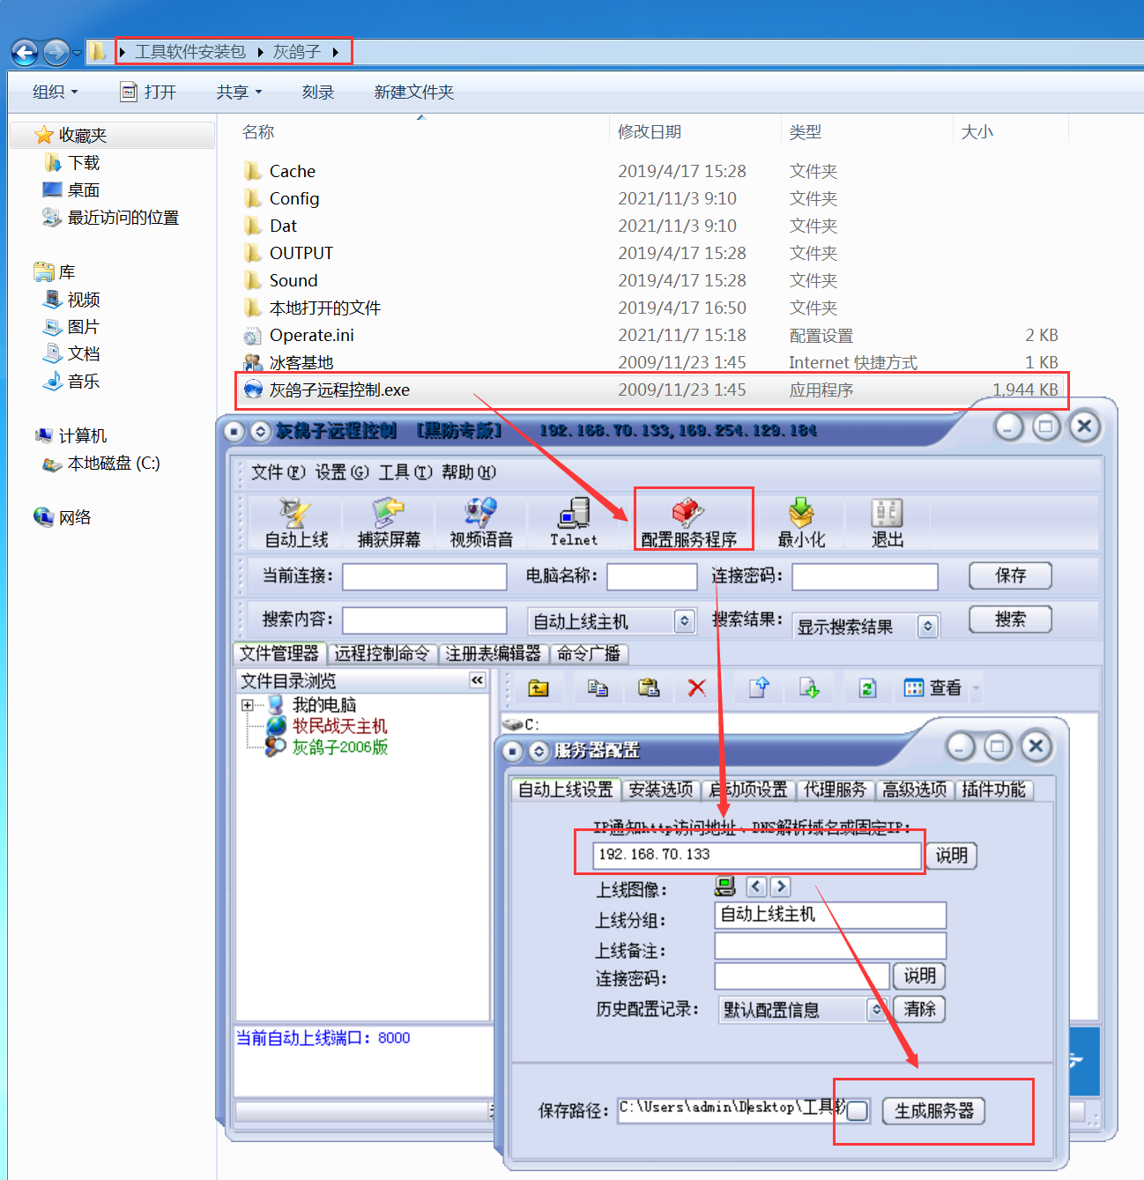Click the 保存 button

1010,575
